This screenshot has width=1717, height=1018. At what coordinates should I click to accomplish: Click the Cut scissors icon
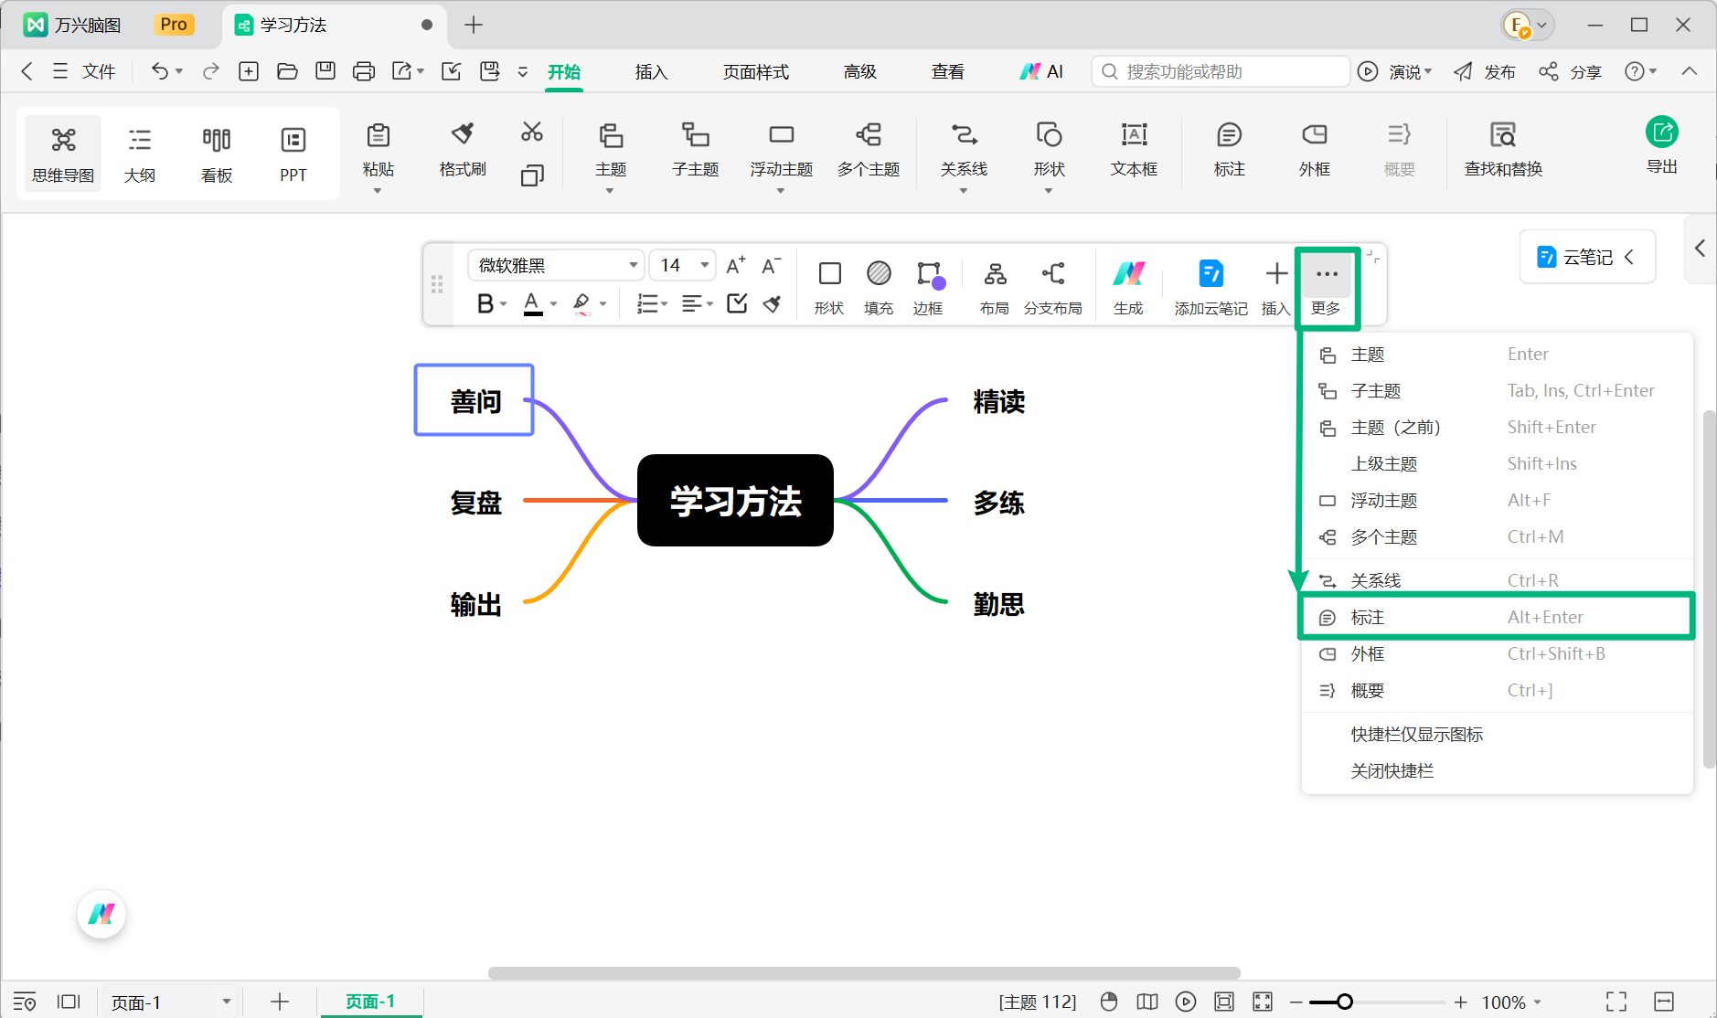(x=532, y=132)
